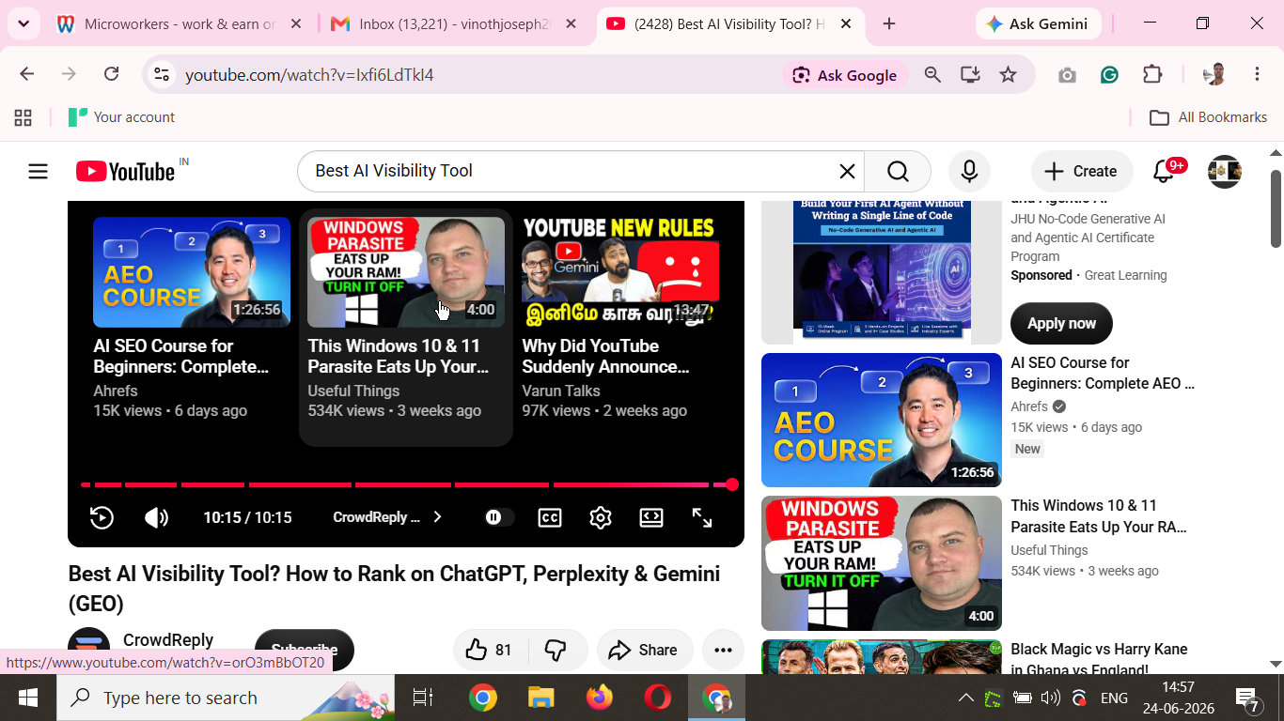
Task: Bookmark this page with star icon
Action: point(1008,74)
